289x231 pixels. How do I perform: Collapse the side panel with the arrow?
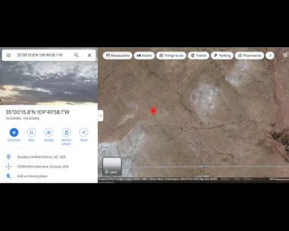[101, 115]
